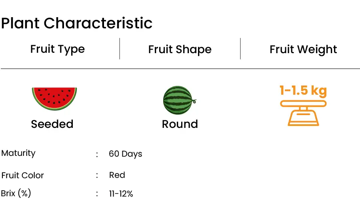This screenshot has height=219, width=360.
Task: Click the colon after Fruit Color
Action: click(x=97, y=176)
